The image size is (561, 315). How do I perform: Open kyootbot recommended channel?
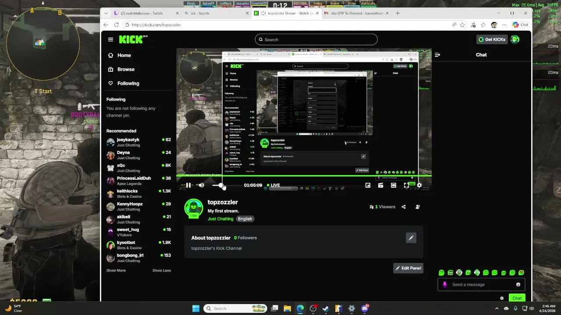[x=138, y=245]
